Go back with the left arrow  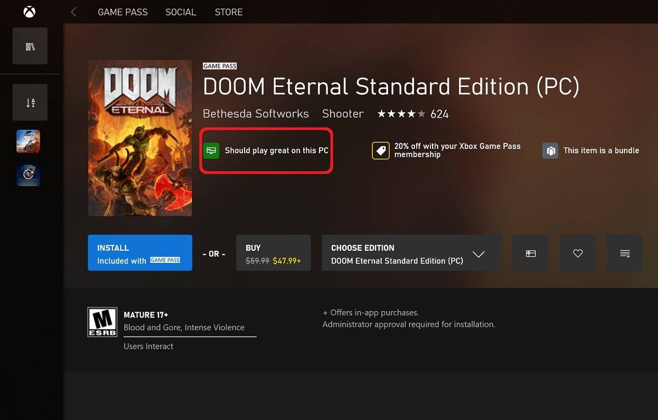73,12
